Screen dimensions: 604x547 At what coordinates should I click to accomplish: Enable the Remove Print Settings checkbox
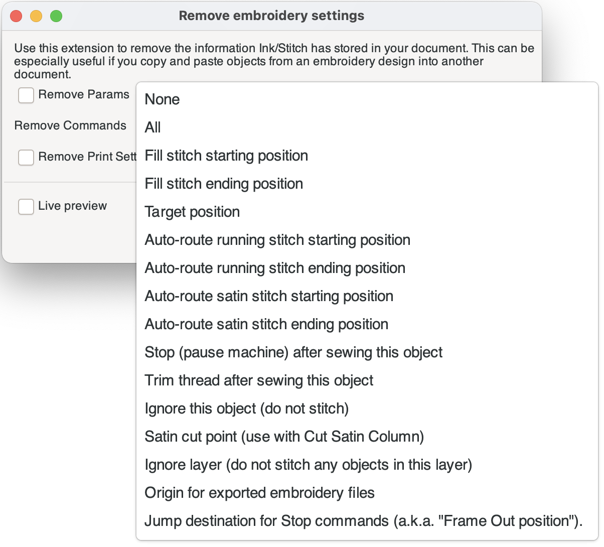coord(26,157)
